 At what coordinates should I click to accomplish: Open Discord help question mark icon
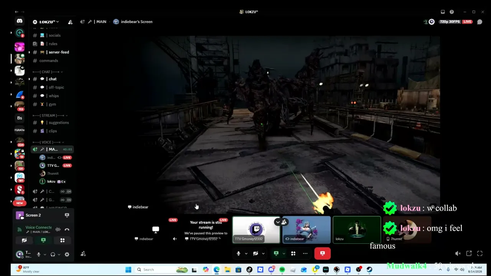[x=451, y=12]
